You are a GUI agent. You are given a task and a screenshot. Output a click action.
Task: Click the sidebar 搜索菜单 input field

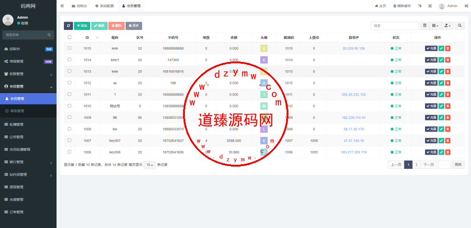click(25, 35)
